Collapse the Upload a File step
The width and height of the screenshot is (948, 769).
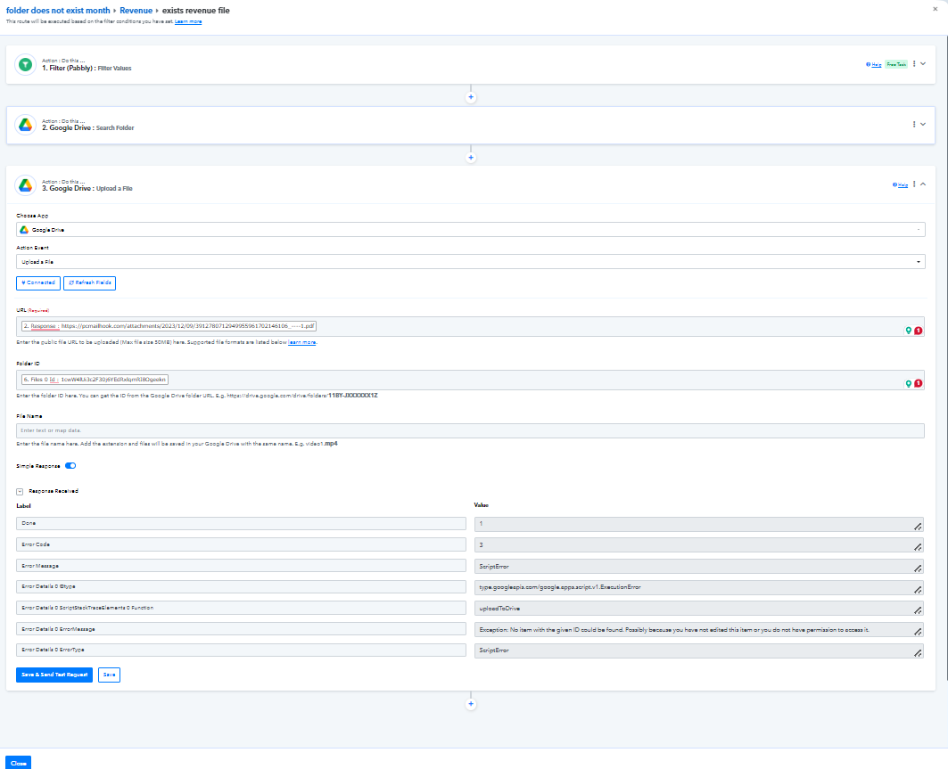pos(923,184)
